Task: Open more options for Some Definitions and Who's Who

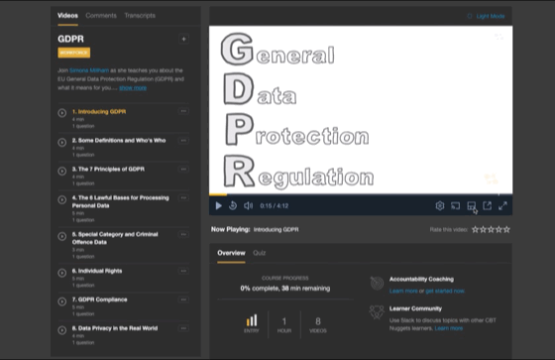Action: (x=183, y=140)
